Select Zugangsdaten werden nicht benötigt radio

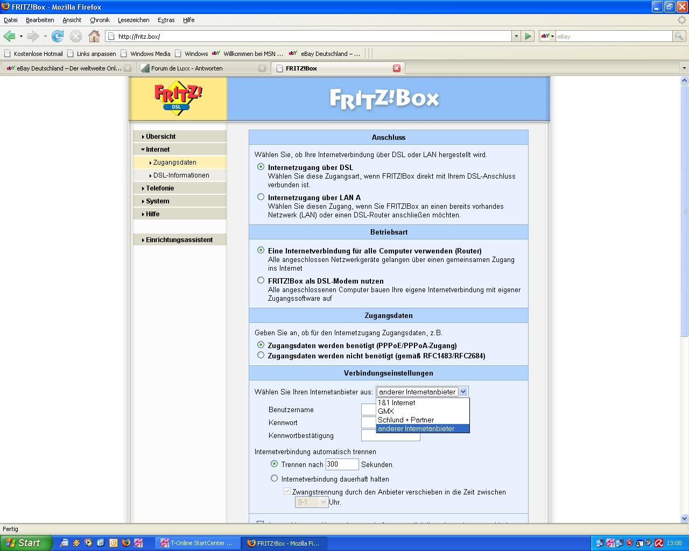click(x=261, y=355)
